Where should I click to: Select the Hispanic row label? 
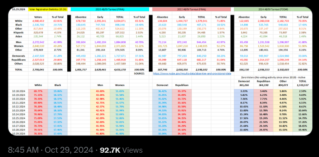[18, 32]
